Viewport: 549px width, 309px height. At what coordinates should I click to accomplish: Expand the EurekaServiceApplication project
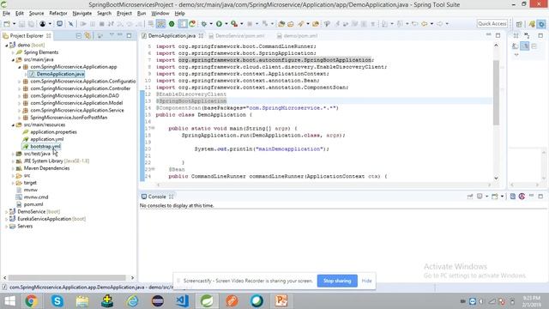coord(6,219)
